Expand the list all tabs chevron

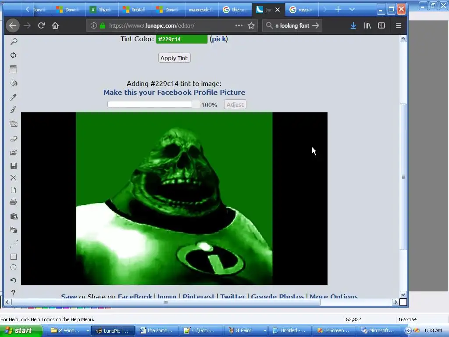pos(352,10)
